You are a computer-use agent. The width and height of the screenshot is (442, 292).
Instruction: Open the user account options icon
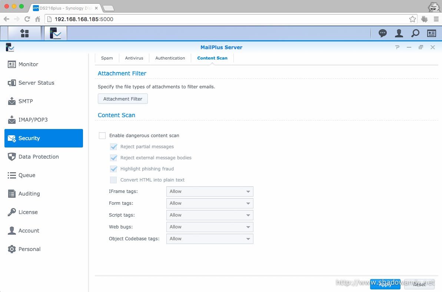tap(399, 33)
